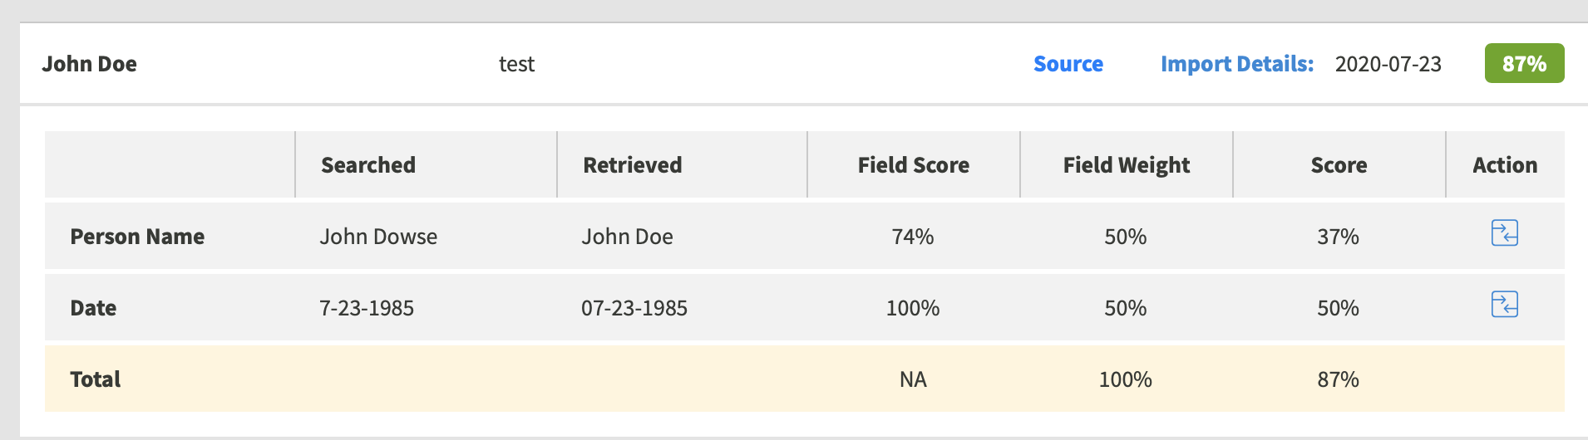Click the Retrieved column header
This screenshot has width=1588, height=440.
(632, 165)
